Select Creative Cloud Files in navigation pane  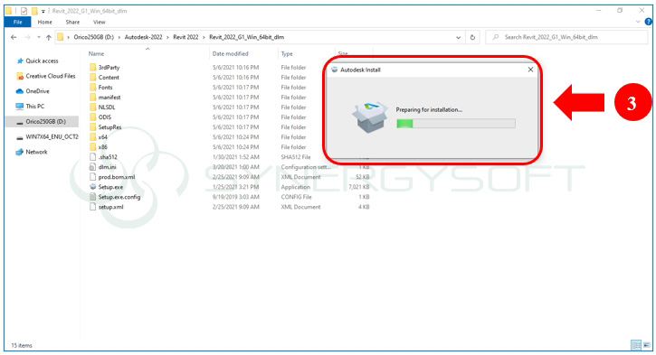(46, 76)
